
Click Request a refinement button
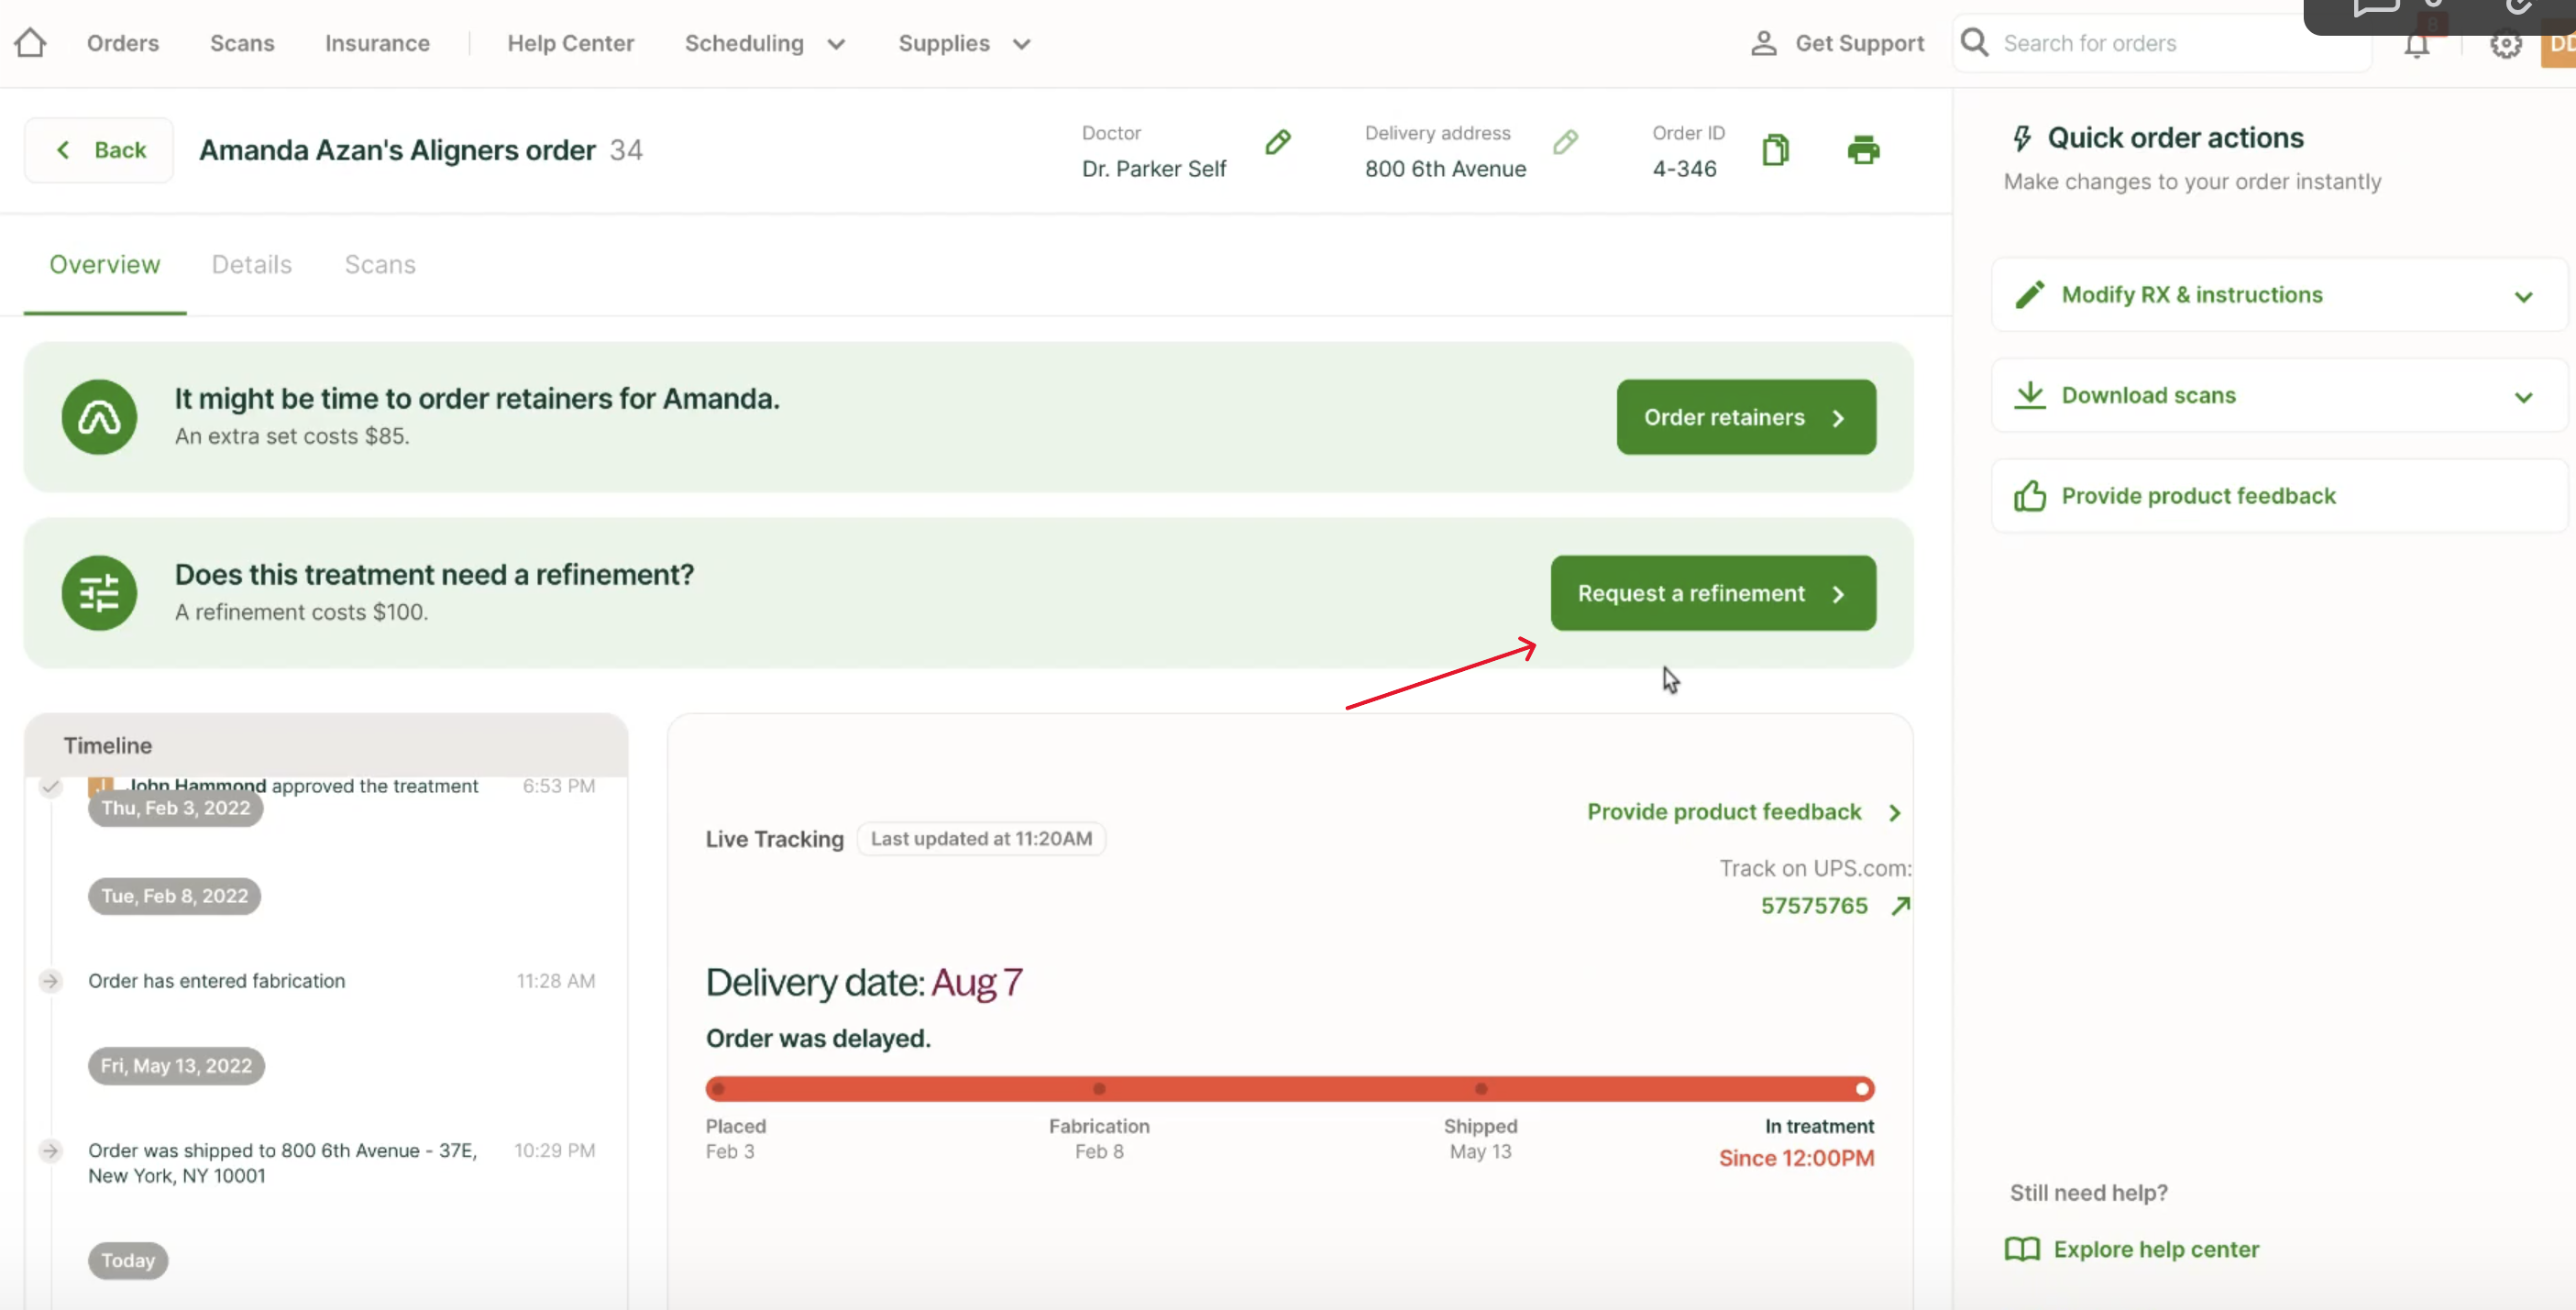click(1712, 593)
